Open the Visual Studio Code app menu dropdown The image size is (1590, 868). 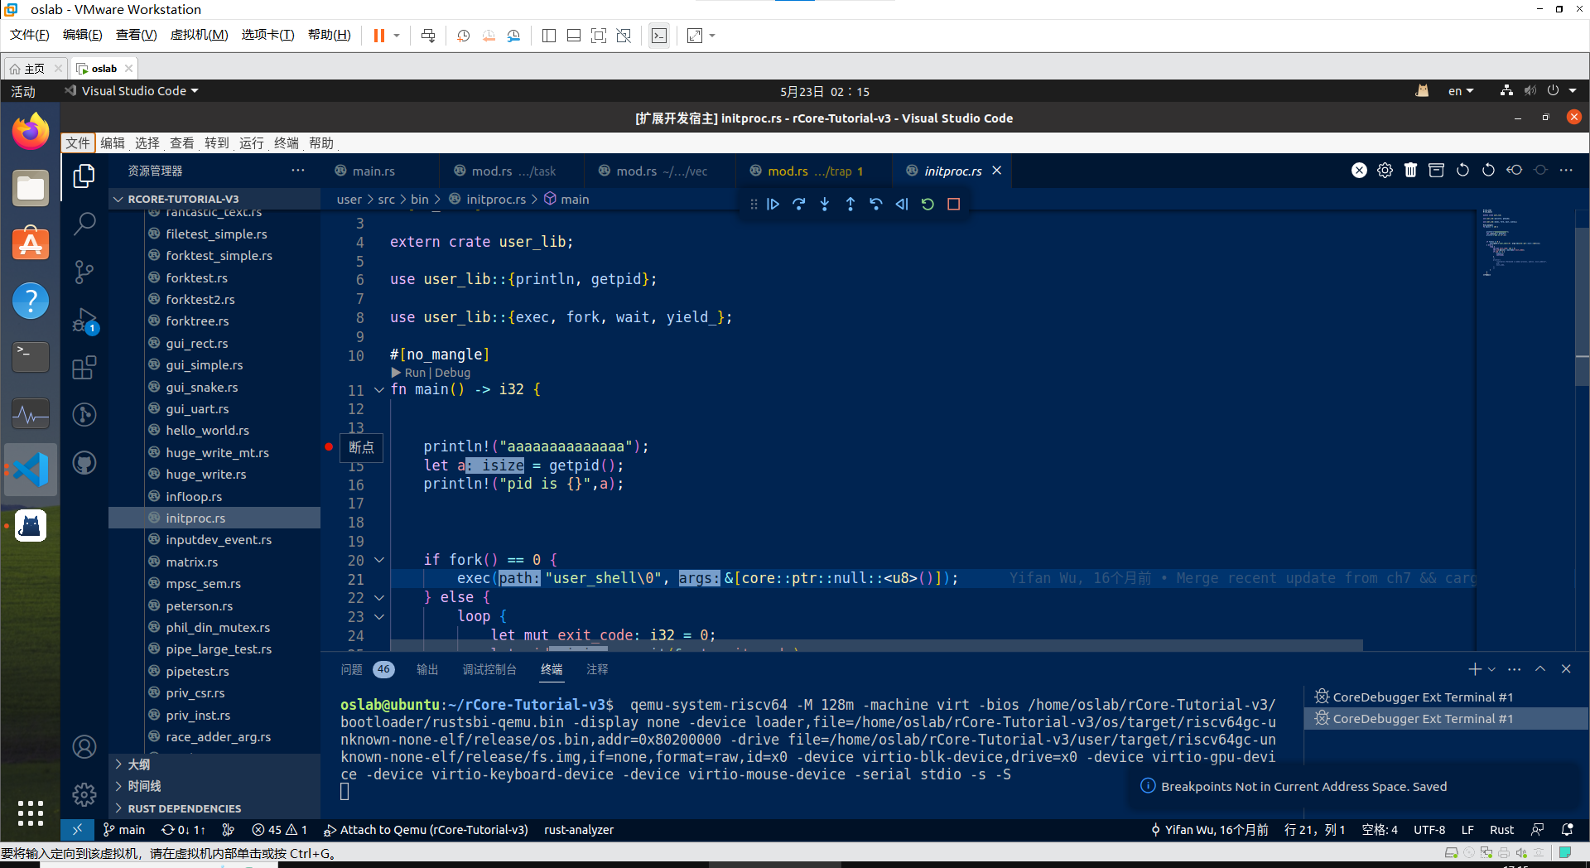[x=132, y=91]
